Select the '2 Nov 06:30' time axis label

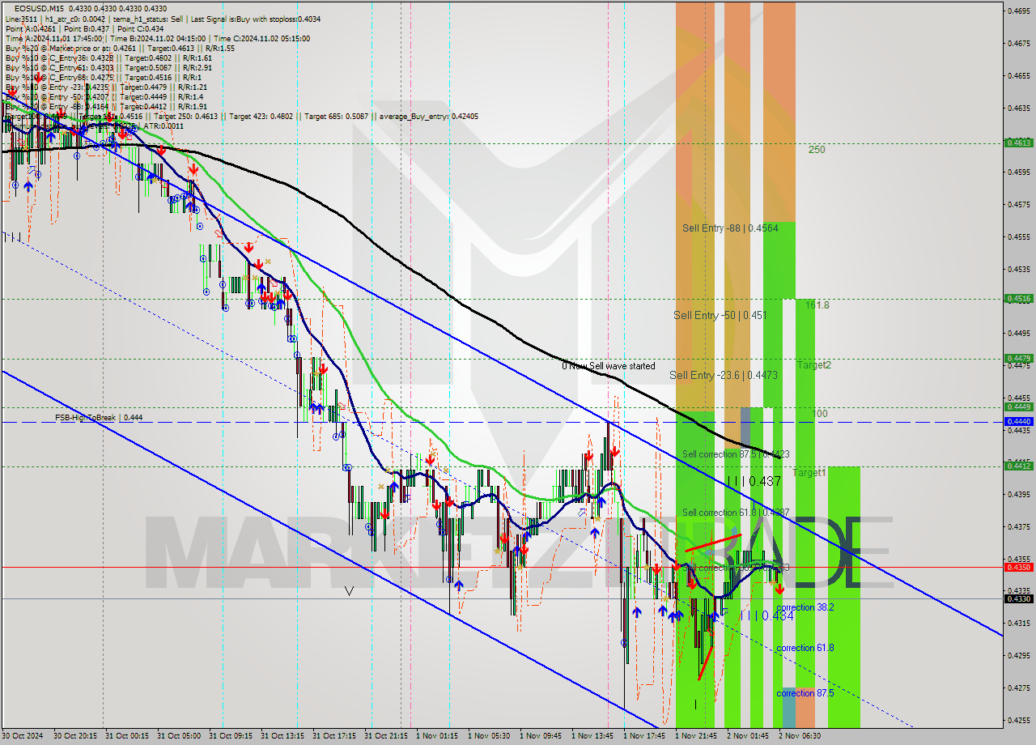click(800, 736)
